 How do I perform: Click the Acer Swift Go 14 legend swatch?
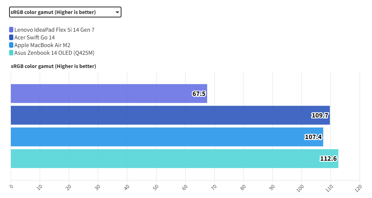point(11,38)
